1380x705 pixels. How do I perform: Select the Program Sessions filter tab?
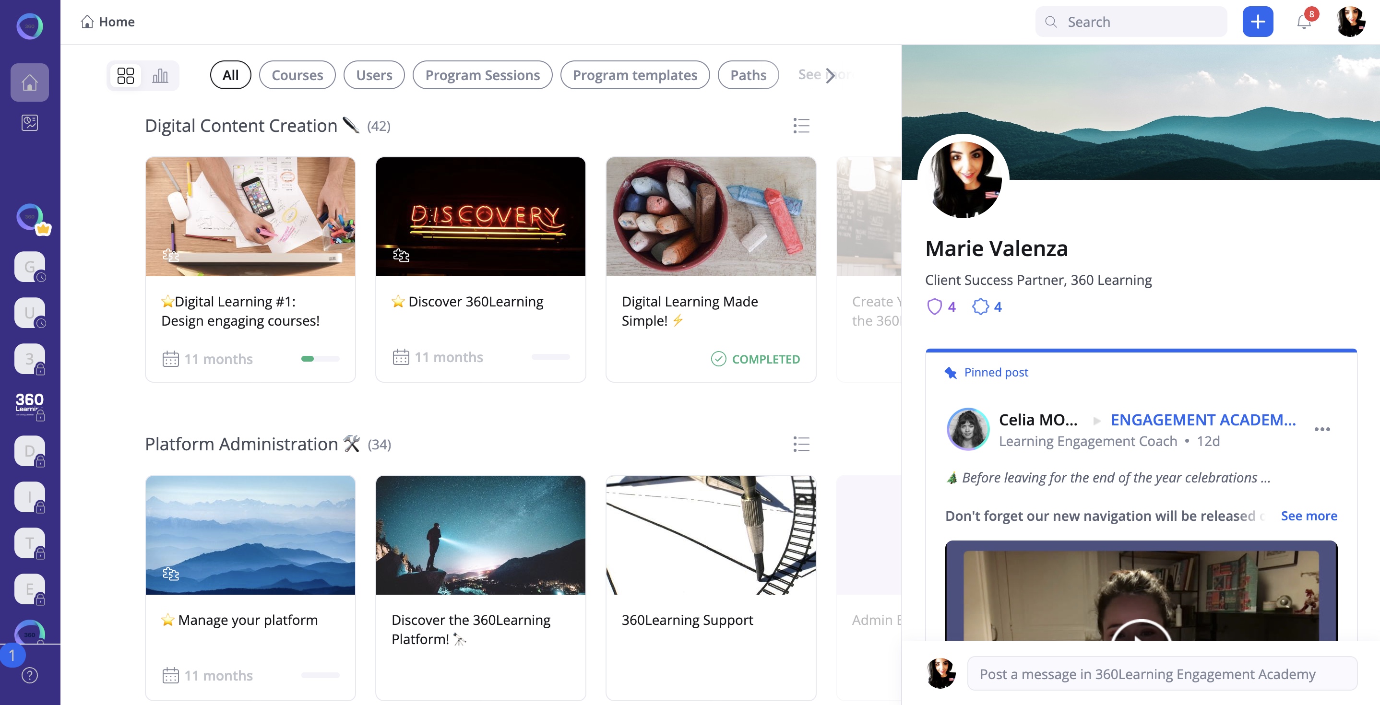(482, 75)
